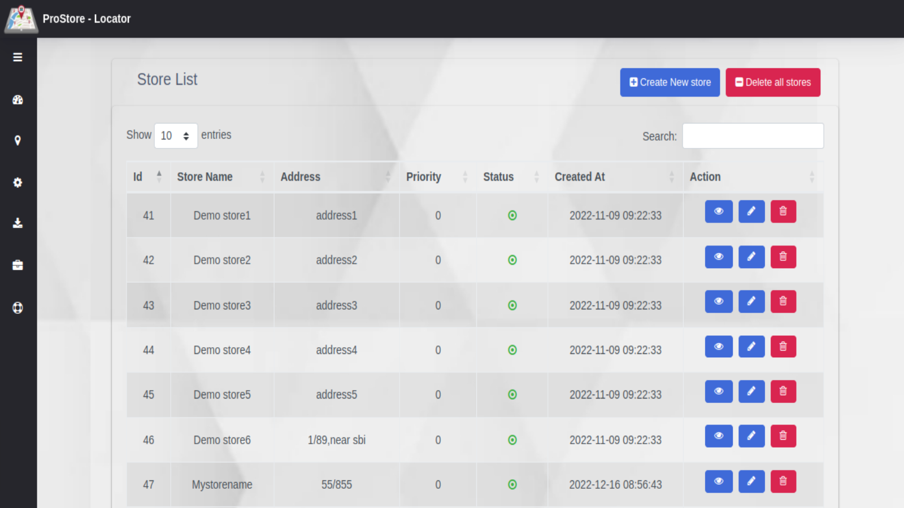
Task: Toggle status indicator for Mystorename
Action: (512, 484)
